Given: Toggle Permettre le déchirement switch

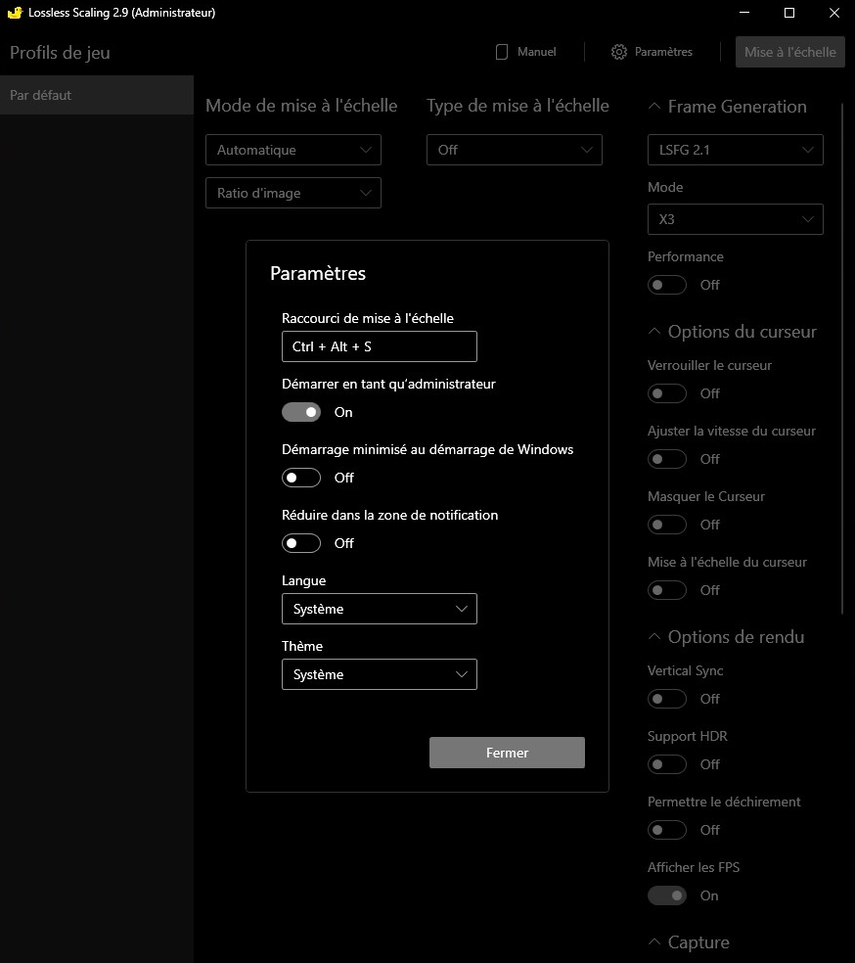Looking at the screenshot, I should [x=667, y=830].
